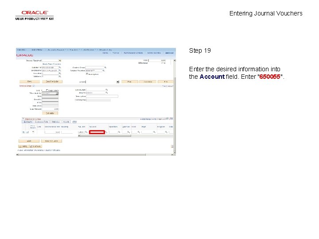Open the Favorites menu
Screen dimensions: 319x239
(22, 50)
